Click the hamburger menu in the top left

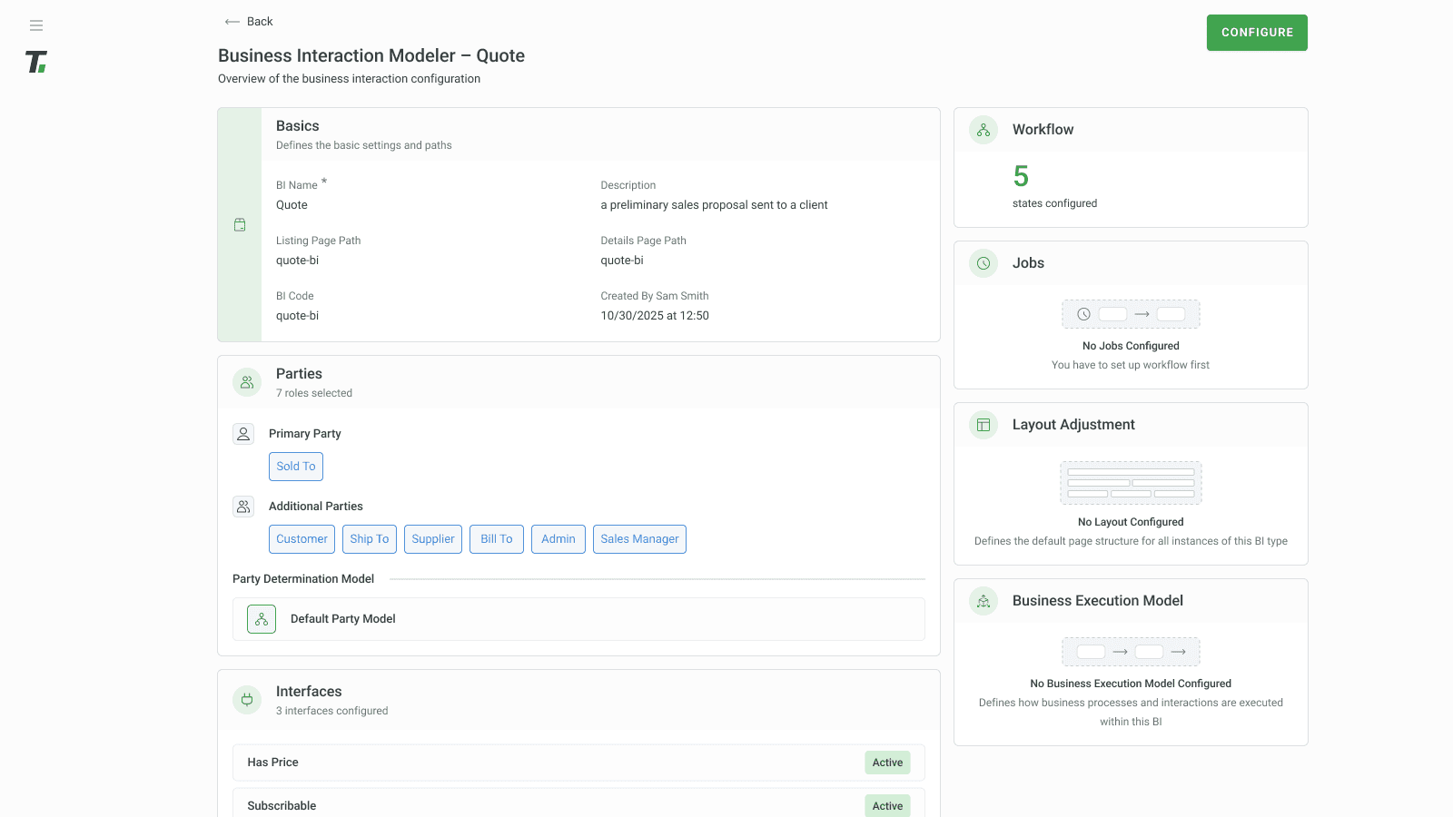click(x=36, y=25)
